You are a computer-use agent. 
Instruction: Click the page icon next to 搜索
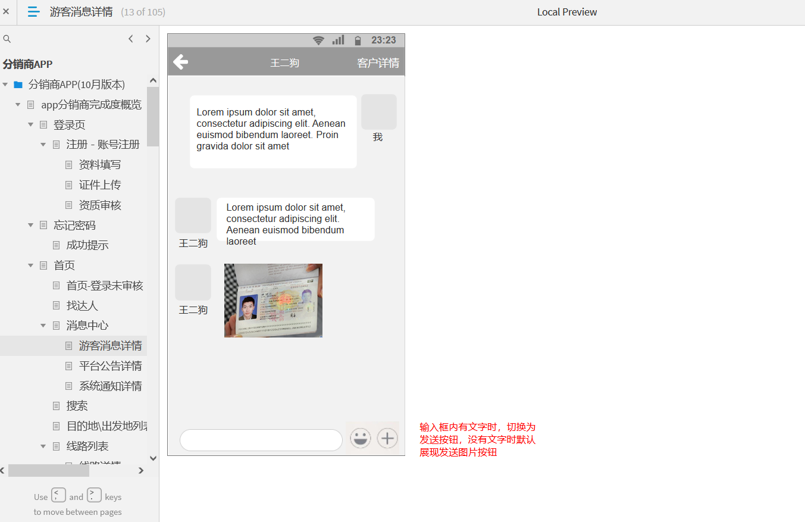pyautogui.click(x=57, y=406)
